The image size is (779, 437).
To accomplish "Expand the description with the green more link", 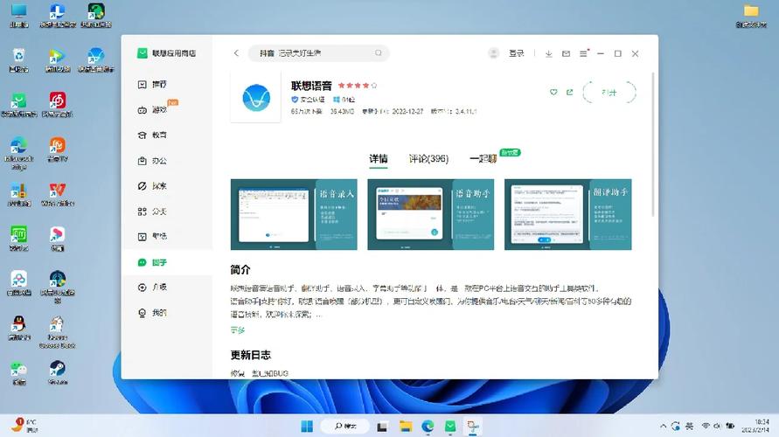I will coord(238,330).
